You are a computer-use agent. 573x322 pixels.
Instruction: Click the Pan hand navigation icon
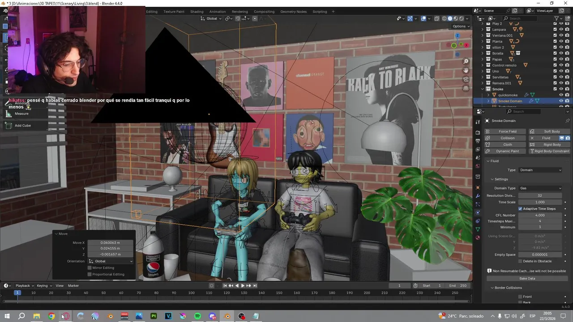(x=466, y=70)
